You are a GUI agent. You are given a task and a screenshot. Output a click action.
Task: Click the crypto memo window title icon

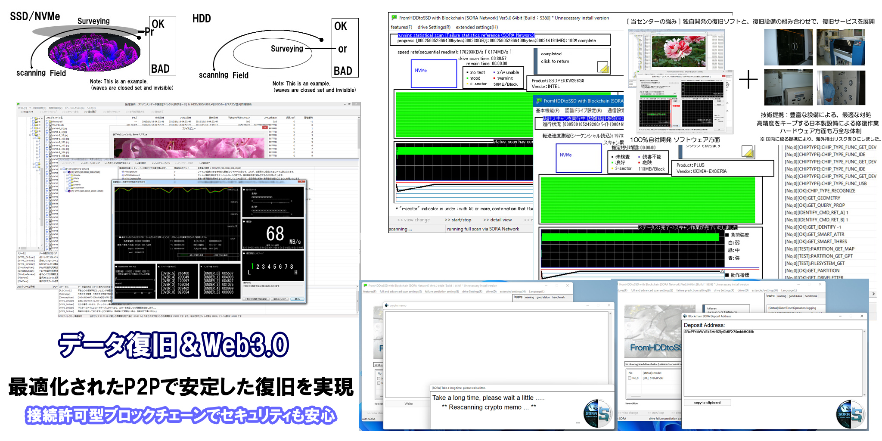(387, 305)
